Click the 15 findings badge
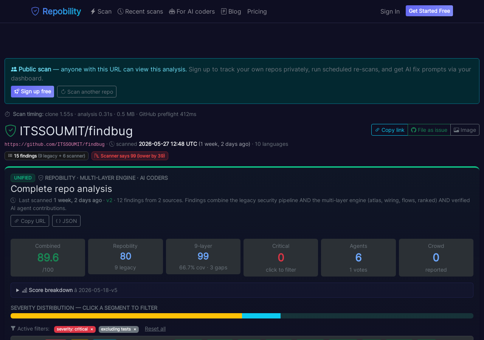This screenshot has width=484, height=340. [47, 156]
